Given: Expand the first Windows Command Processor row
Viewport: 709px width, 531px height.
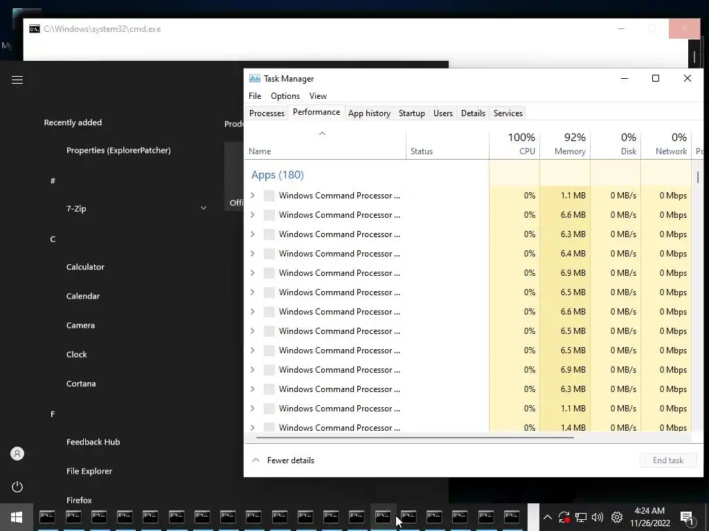Looking at the screenshot, I should point(252,196).
